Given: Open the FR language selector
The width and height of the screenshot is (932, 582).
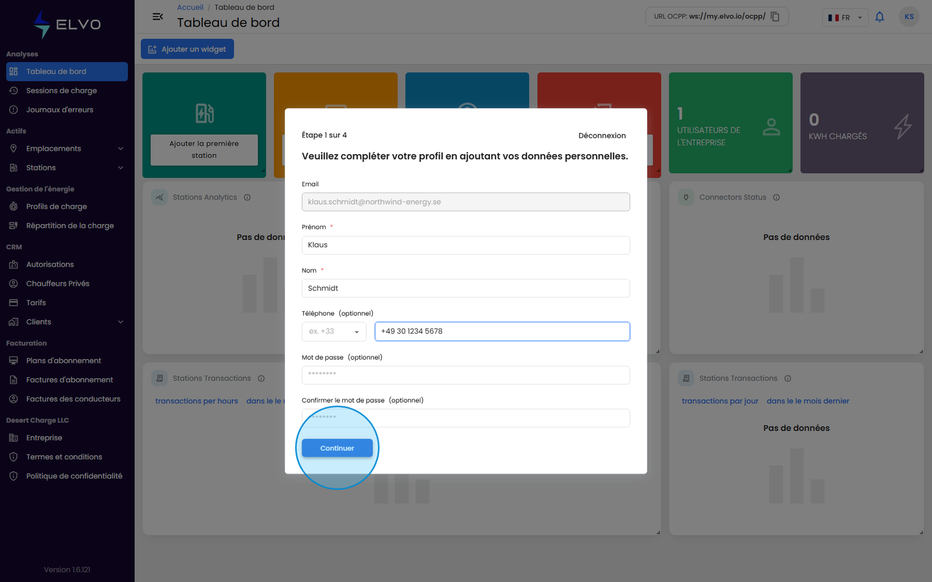Looking at the screenshot, I should (845, 17).
